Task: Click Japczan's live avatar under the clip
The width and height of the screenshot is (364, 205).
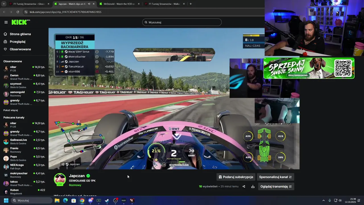Action: [60, 179]
